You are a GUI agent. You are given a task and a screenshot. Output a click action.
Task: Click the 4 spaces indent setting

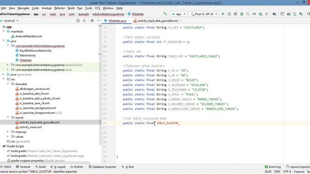click(299, 172)
